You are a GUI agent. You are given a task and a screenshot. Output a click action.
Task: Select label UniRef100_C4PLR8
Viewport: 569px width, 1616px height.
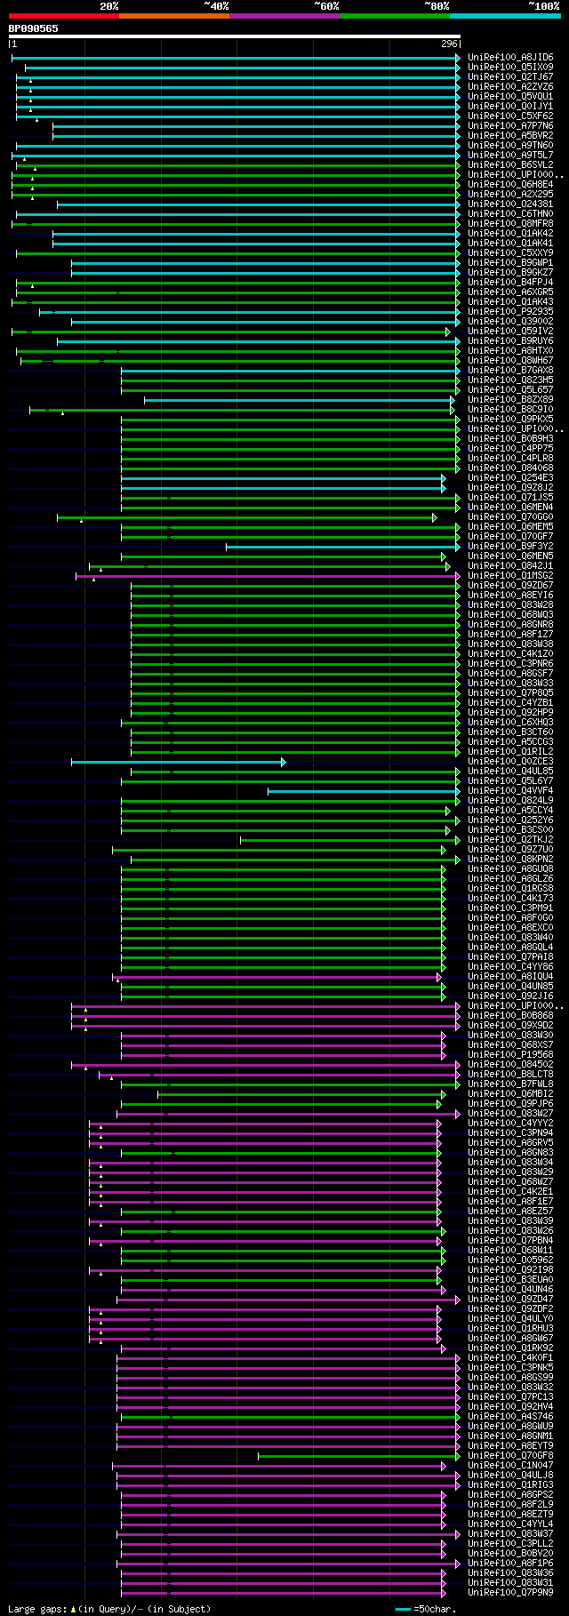point(510,459)
